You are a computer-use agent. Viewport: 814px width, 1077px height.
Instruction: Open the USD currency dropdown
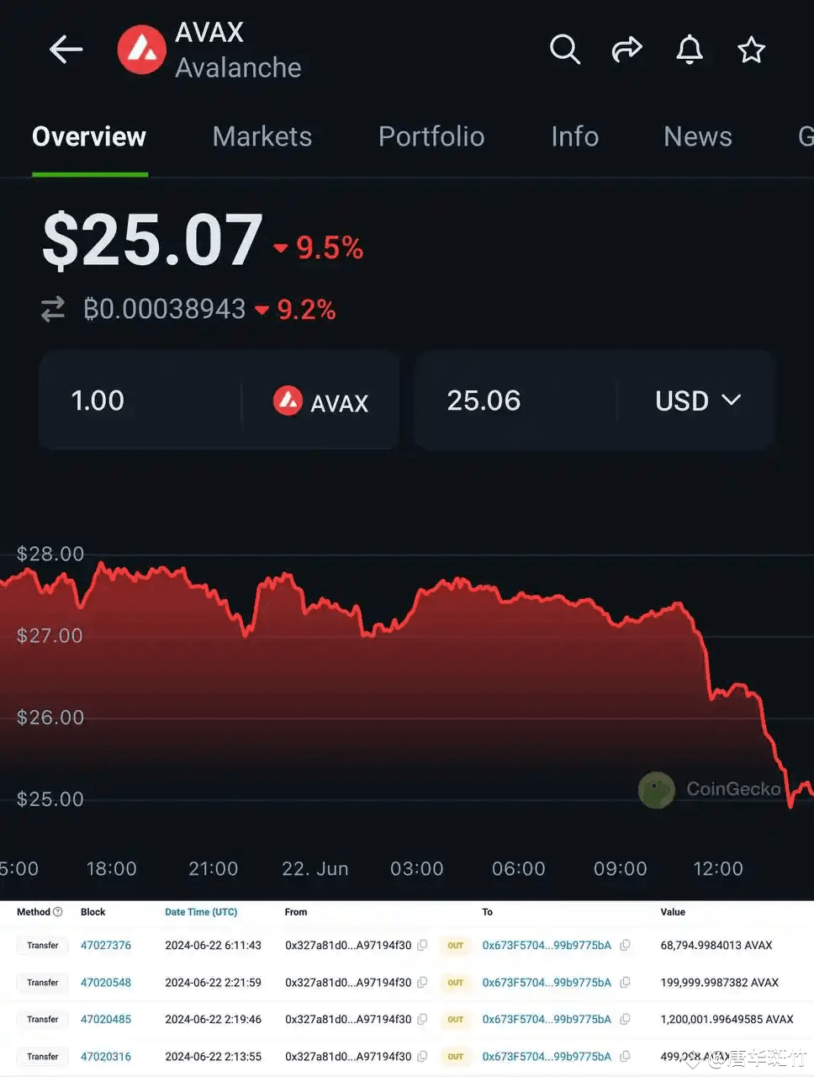[696, 401]
